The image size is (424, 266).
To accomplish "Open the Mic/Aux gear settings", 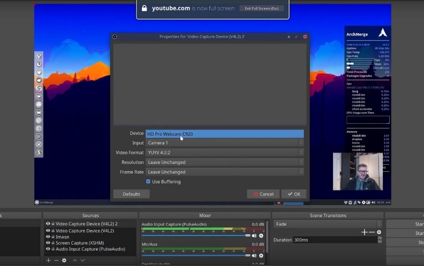I will click(x=261, y=256).
